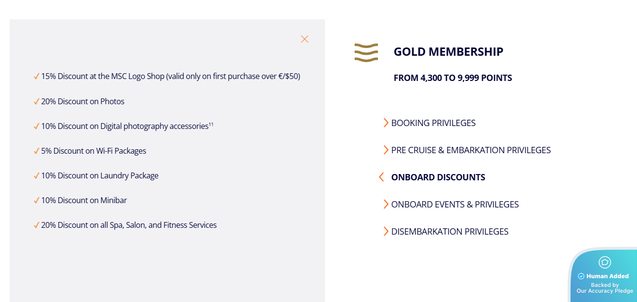Open Disembarkation Privileges section

[x=449, y=232]
